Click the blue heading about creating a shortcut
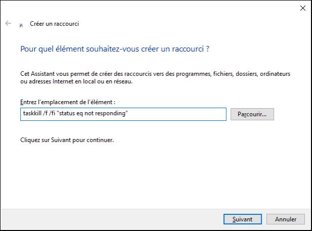This screenshot has width=312, height=231. coord(114,49)
